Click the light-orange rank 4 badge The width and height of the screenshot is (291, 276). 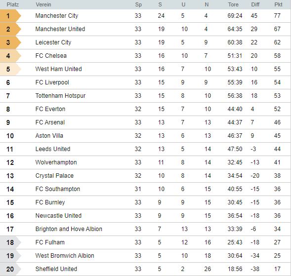[x=10, y=56]
